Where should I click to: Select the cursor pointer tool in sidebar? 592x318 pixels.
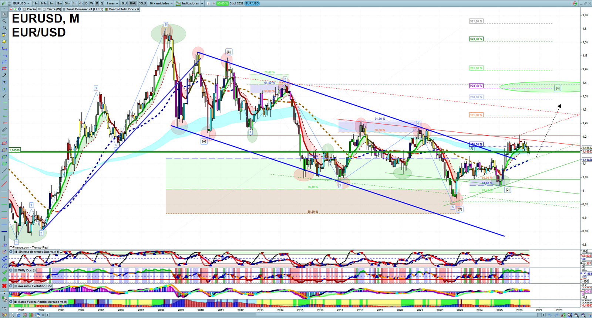click(x=4, y=14)
